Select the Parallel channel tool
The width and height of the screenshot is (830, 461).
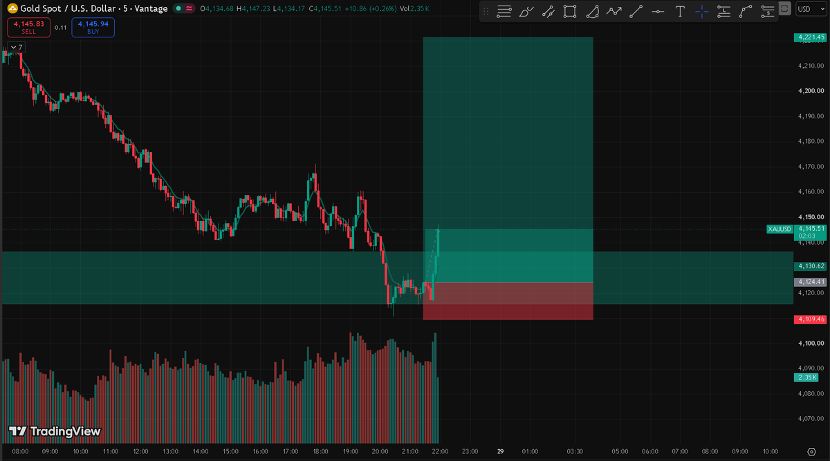coord(548,11)
